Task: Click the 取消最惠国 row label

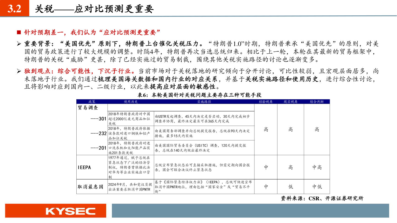Action: [x=90, y=187]
